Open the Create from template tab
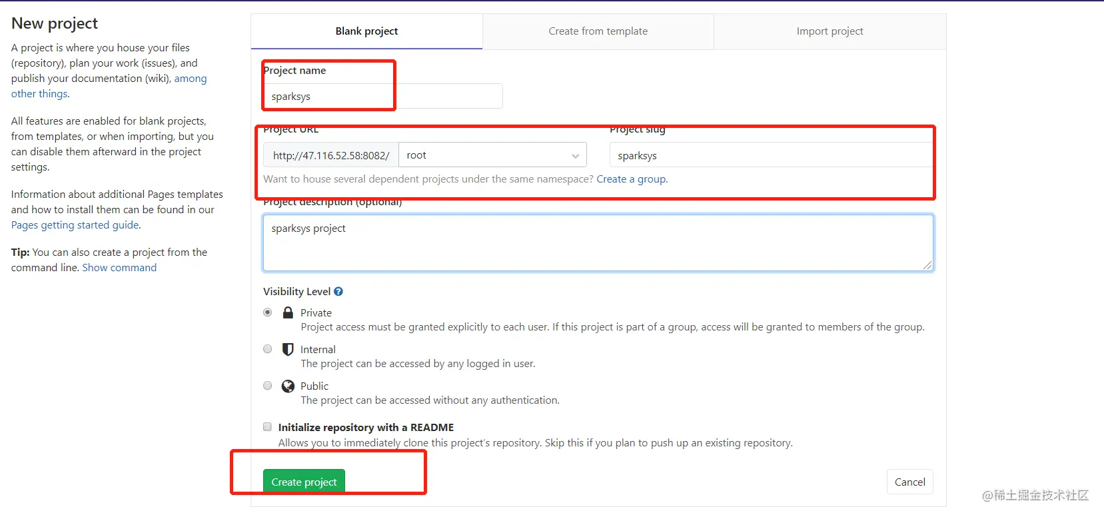The height and width of the screenshot is (517, 1104). click(x=598, y=31)
